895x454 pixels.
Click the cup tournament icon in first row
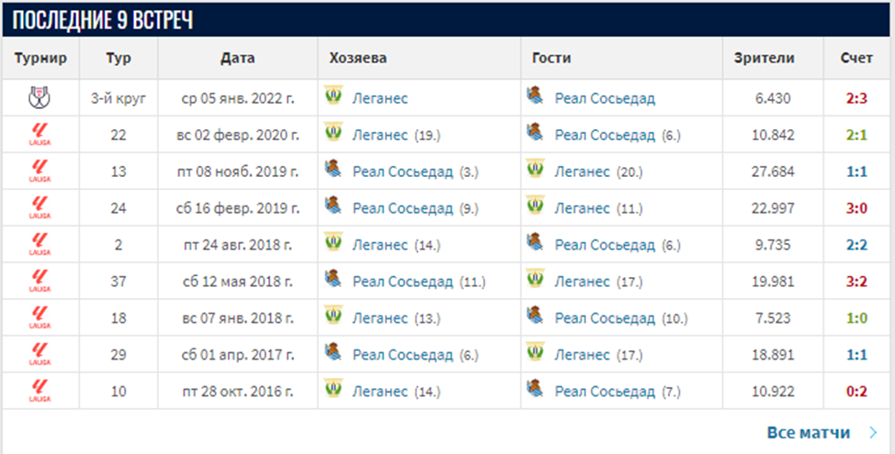click(40, 97)
